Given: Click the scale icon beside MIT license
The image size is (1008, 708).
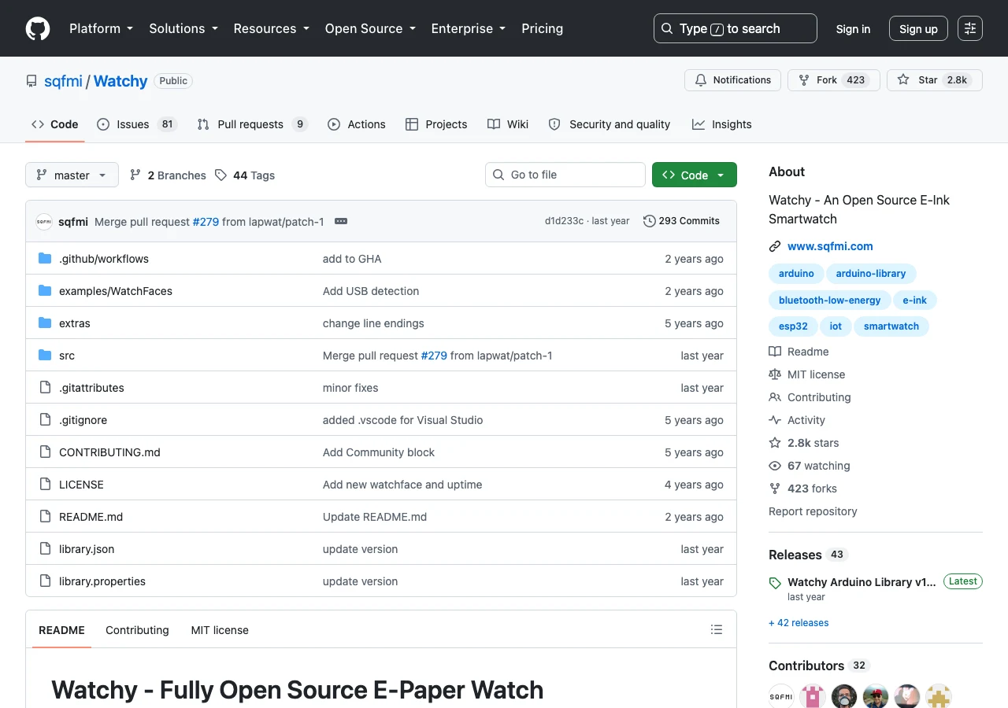Looking at the screenshot, I should 775,374.
